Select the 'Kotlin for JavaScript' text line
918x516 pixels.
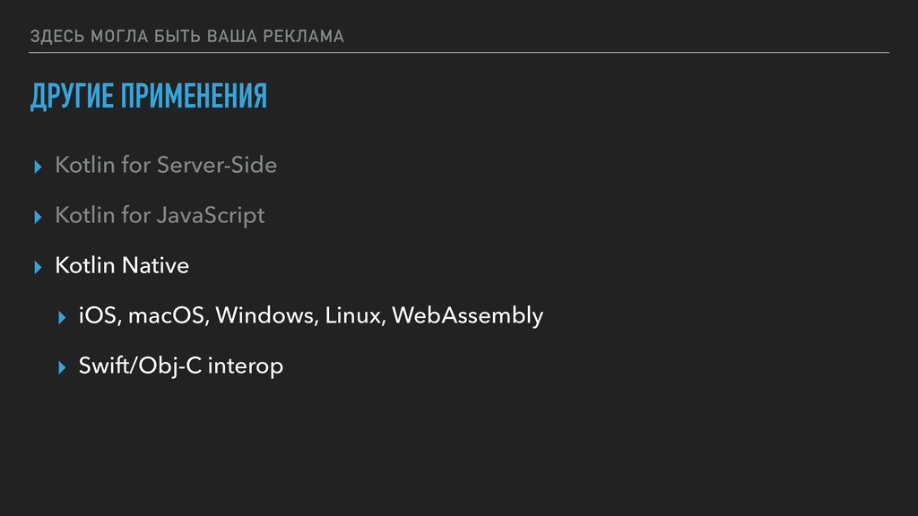160,216
